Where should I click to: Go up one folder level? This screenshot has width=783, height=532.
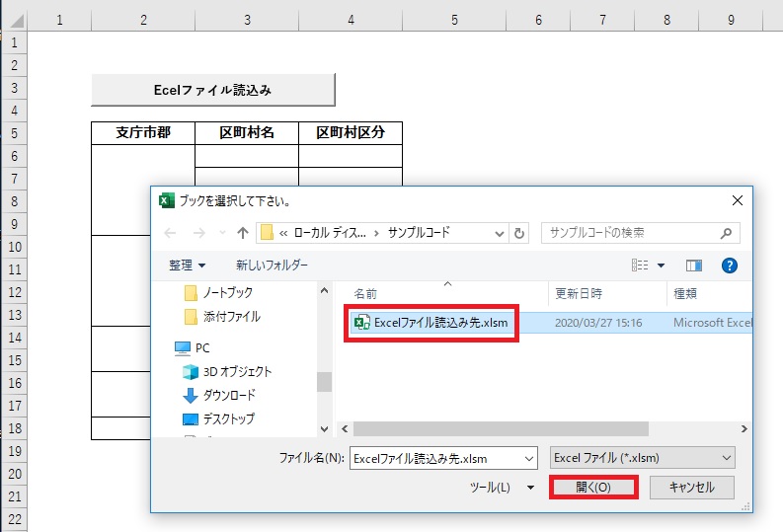coord(243,233)
